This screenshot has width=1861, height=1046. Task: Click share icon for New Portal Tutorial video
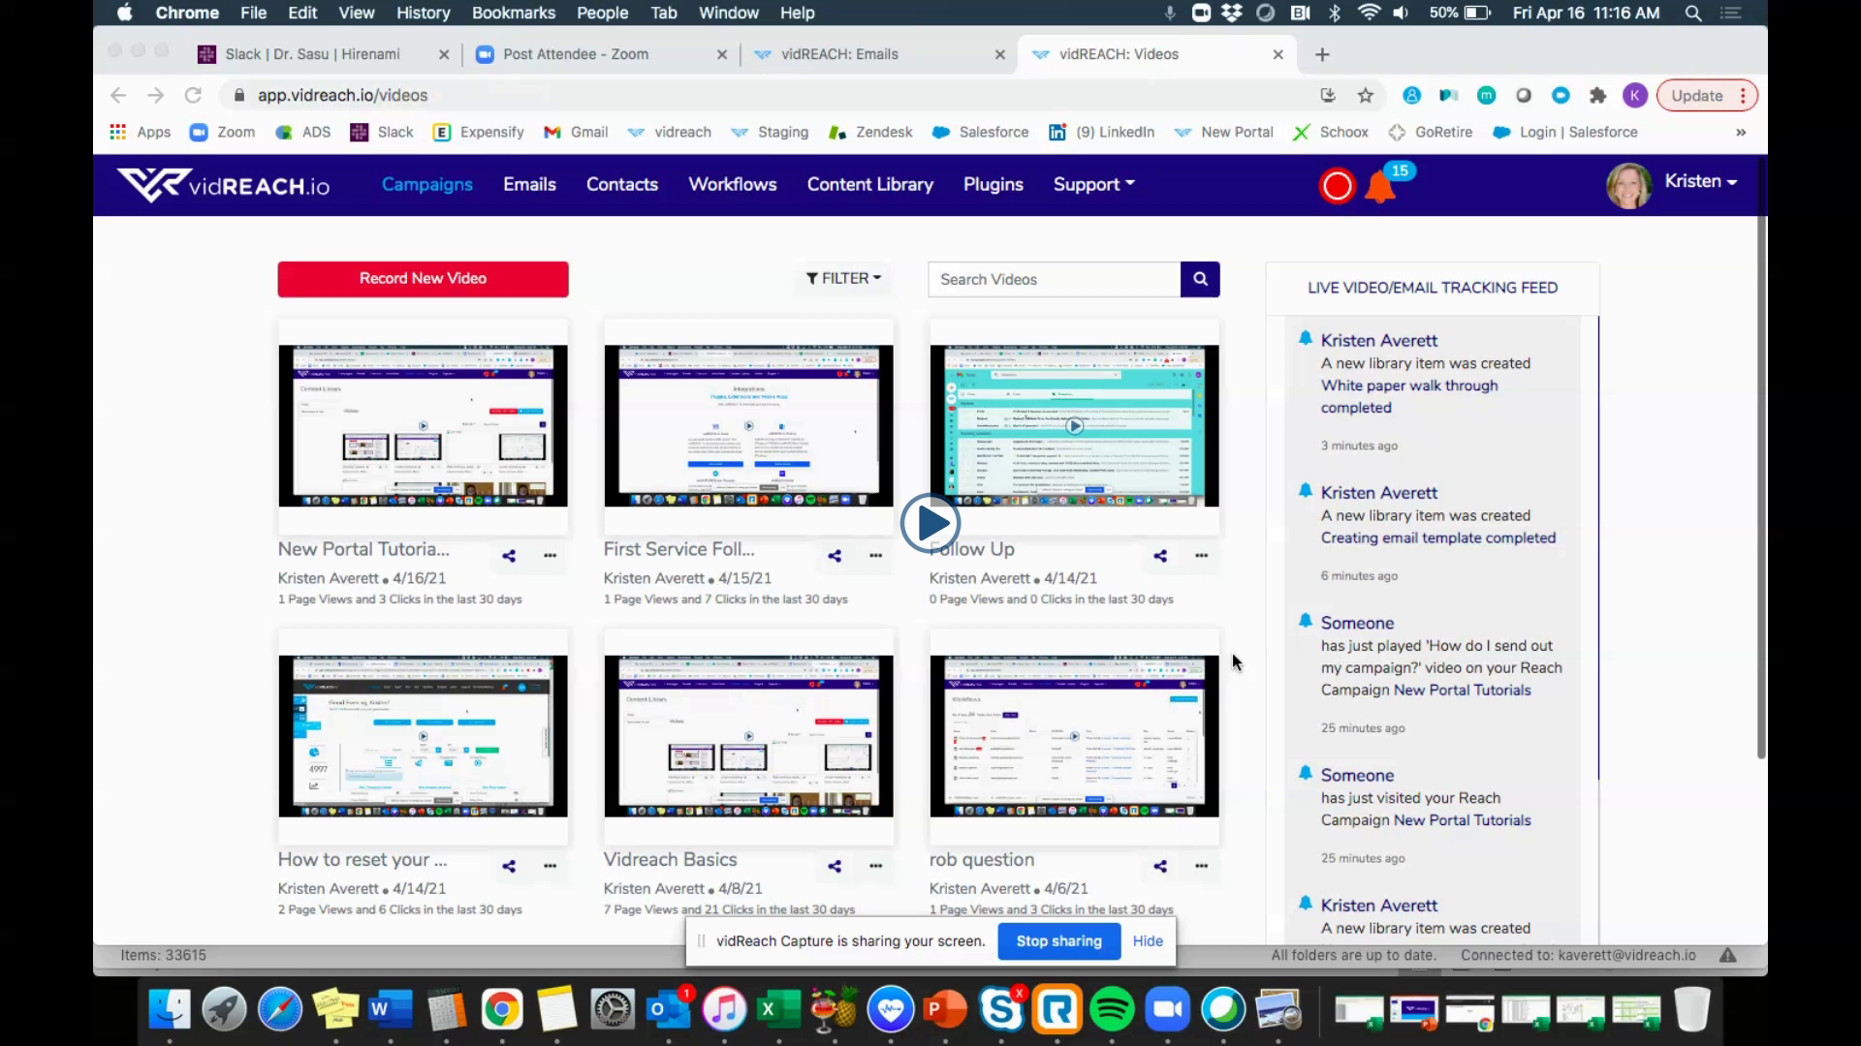point(509,556)
